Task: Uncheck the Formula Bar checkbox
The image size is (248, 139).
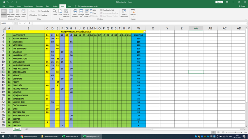Action: point(39,11)
